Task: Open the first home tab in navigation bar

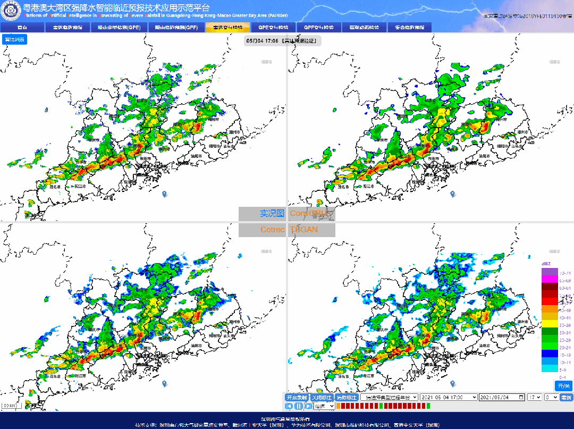Action: coord(22,28)
